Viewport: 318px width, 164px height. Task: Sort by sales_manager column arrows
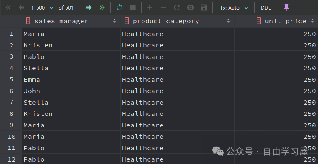[x=115, y=21]
